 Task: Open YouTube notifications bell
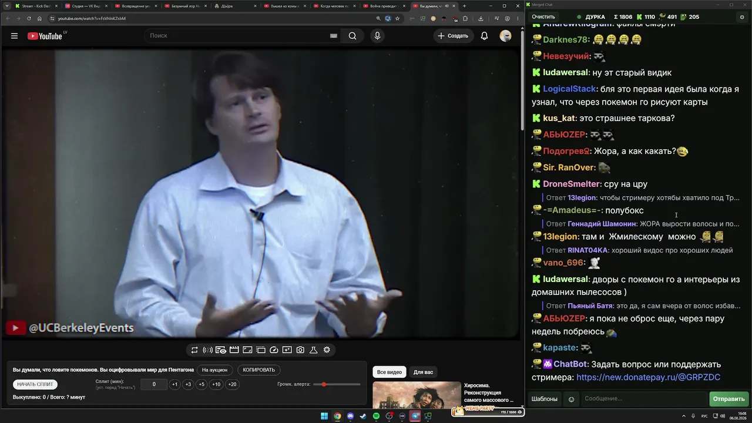pos(484,36)
